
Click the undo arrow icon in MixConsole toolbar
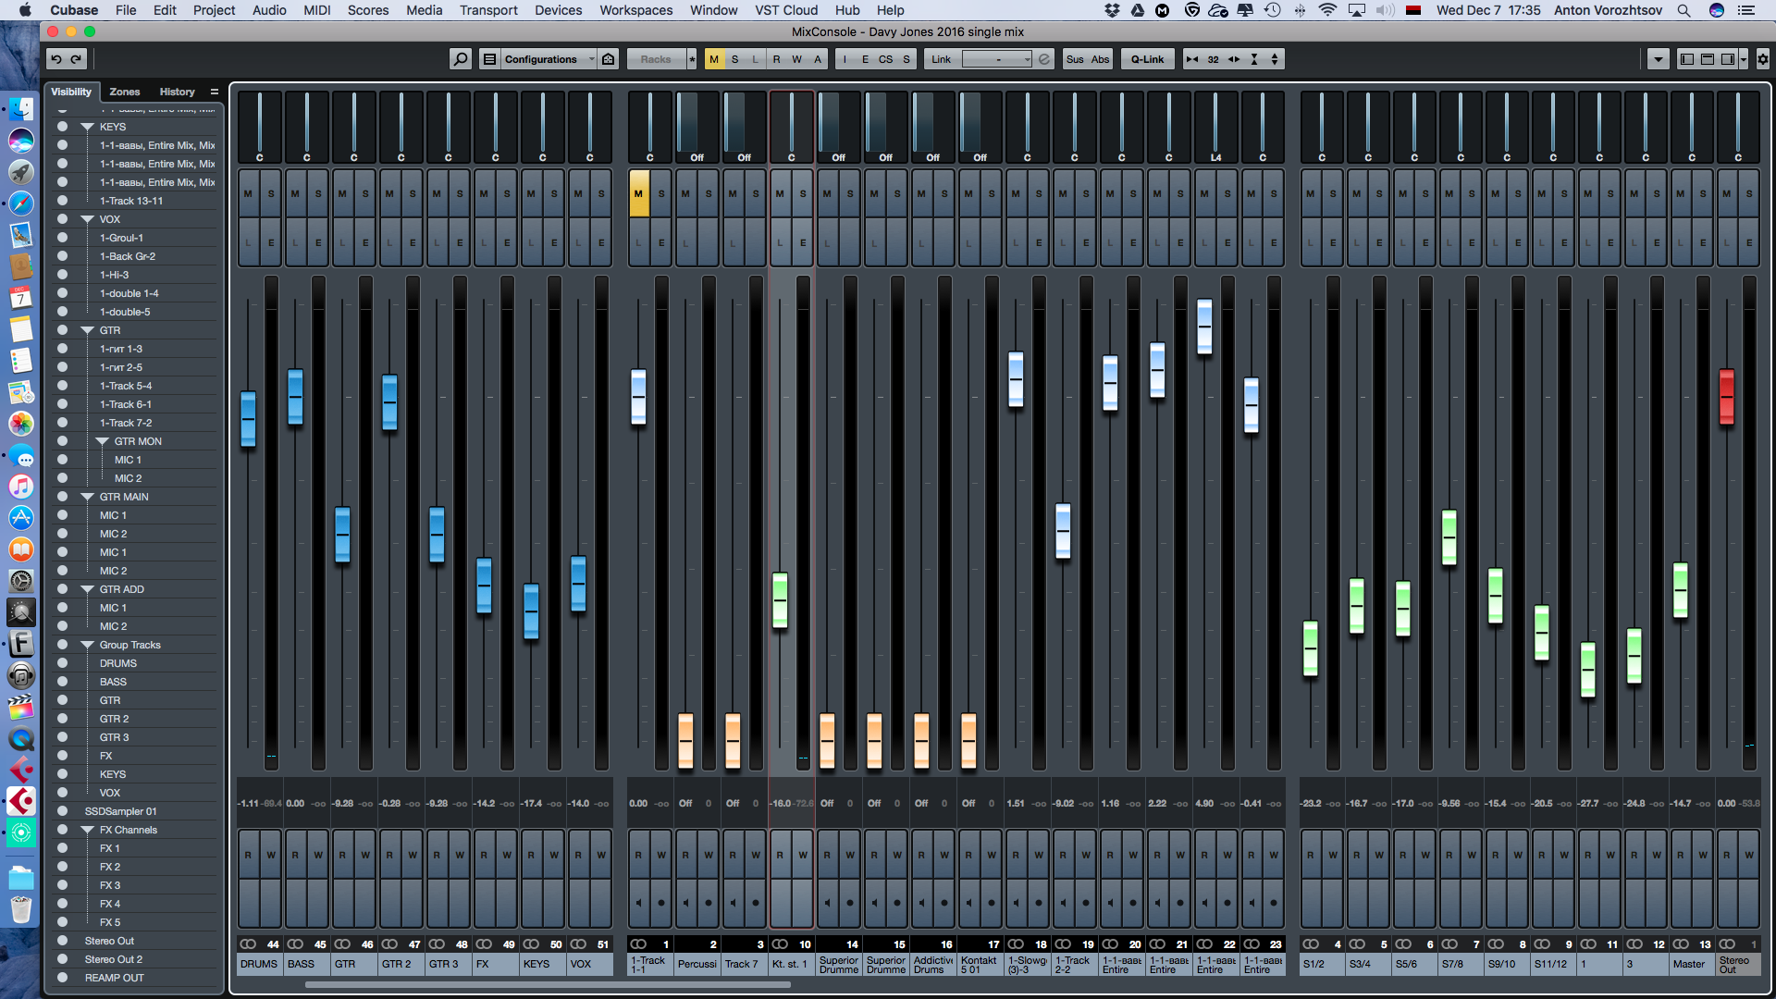[x=56, y=59]
